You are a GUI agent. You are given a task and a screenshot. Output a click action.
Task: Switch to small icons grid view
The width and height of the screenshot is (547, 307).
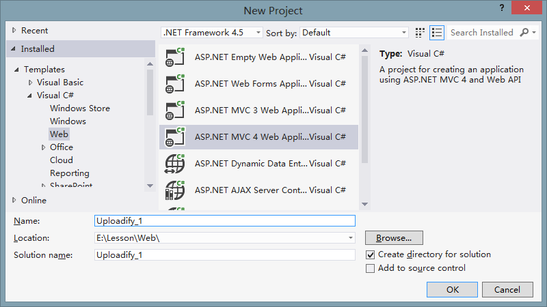[420, 33]
